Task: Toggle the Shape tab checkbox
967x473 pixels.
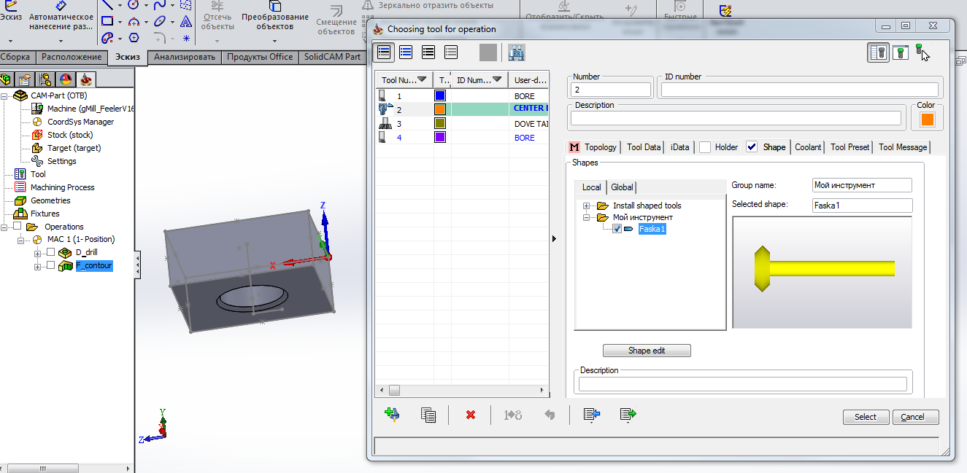Action: click(752, 147)
